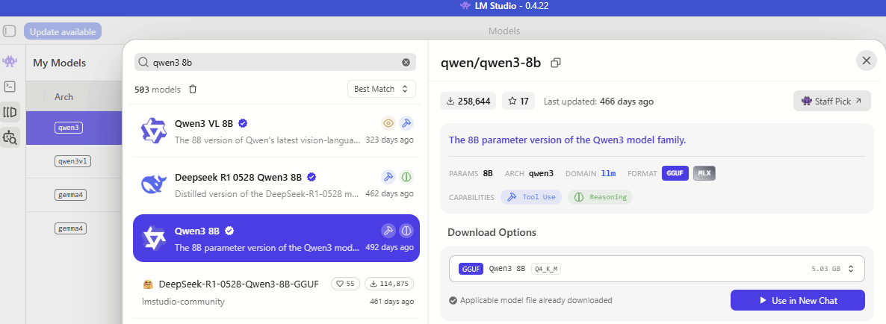Click the hammer badge on Deepseek R1 0528 Qwen3 8B
Screen dimensions: 886x324
[388, 177]
